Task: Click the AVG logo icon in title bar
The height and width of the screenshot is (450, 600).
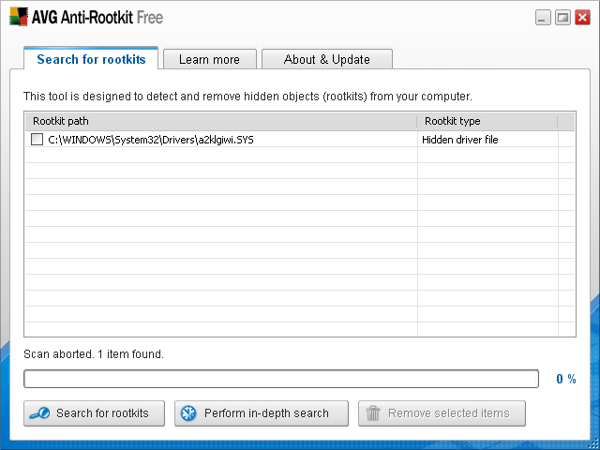Action: 19,17
